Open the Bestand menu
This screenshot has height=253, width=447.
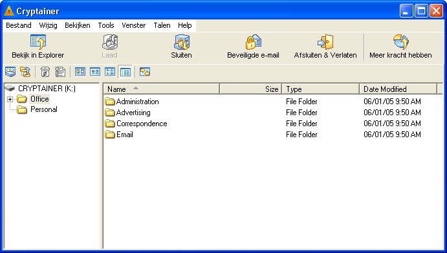tap(19, 25)
